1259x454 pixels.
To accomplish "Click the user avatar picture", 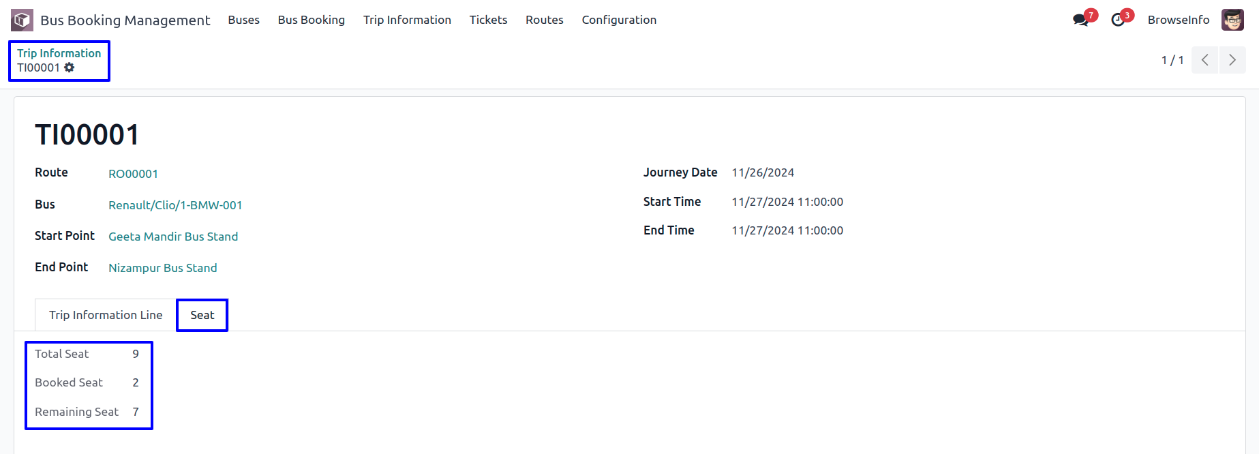I will coord(1232,20).
